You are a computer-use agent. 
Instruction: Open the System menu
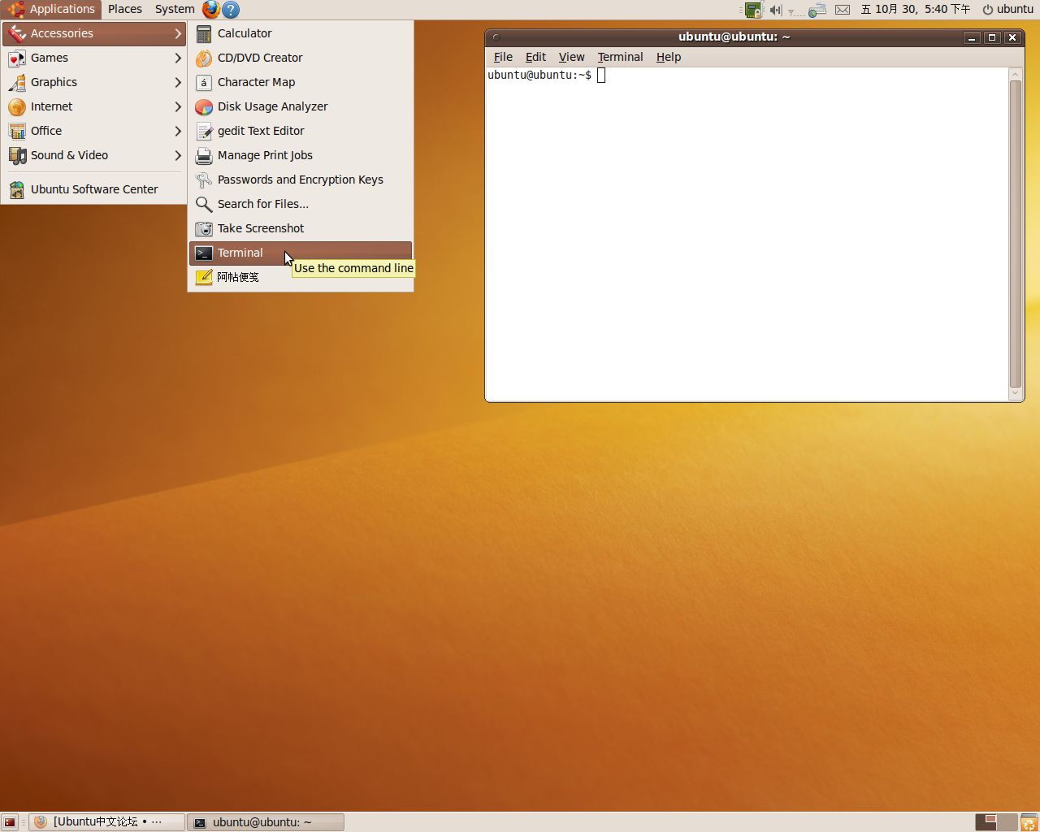click(175, 9)
